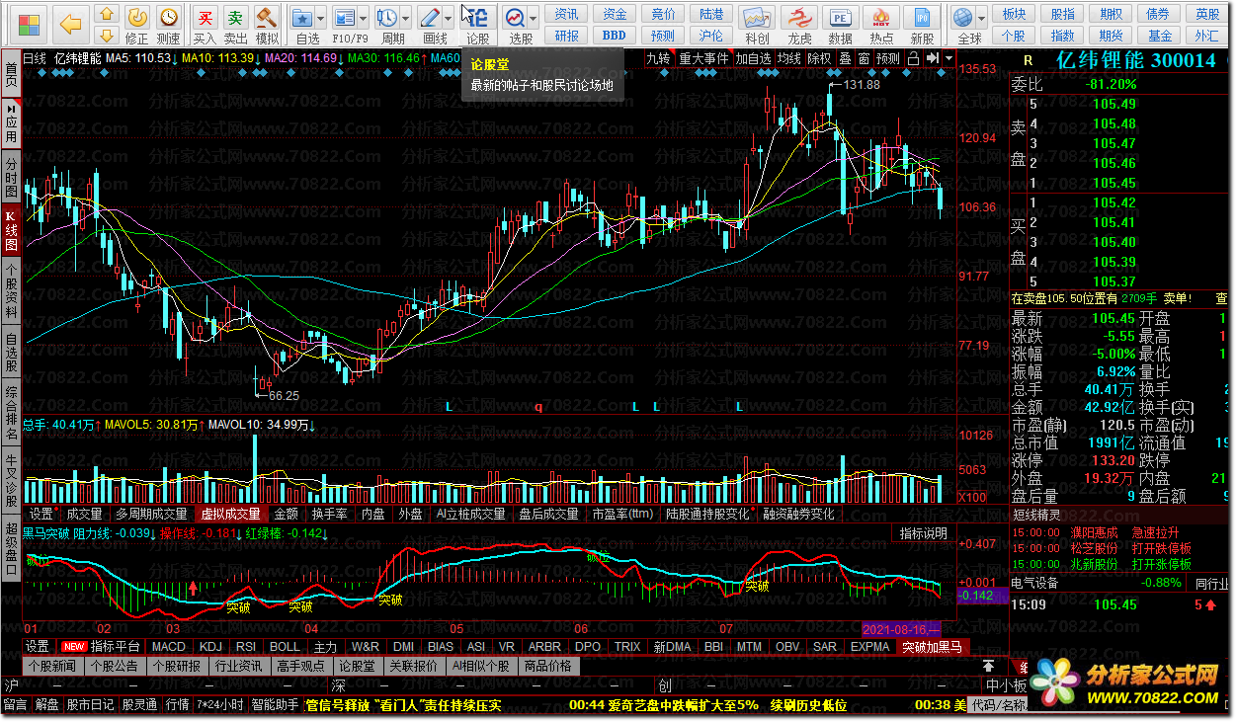The width and height of the screenshot is (1237, 722).
Task: Click the lock icon on chart header
Action: coord(914,58)
